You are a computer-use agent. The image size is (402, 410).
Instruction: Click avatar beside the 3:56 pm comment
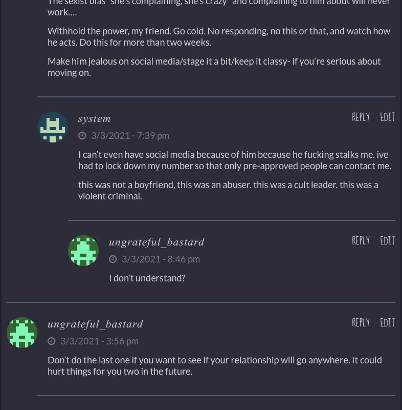coord(22,333)
